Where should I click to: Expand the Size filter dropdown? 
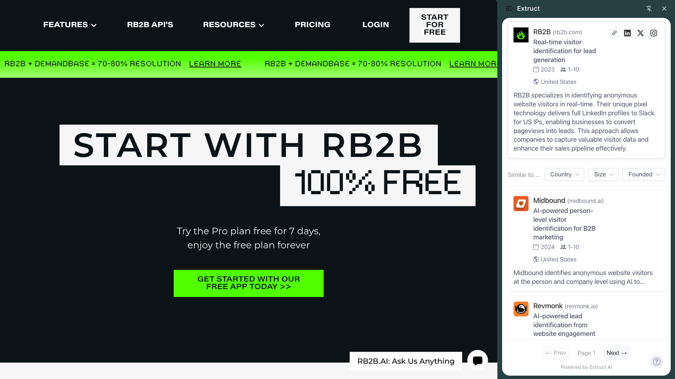pyautogui.click(x=603, y=175)
